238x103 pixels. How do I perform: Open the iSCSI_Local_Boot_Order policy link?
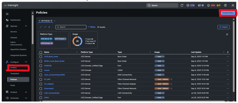54,61
